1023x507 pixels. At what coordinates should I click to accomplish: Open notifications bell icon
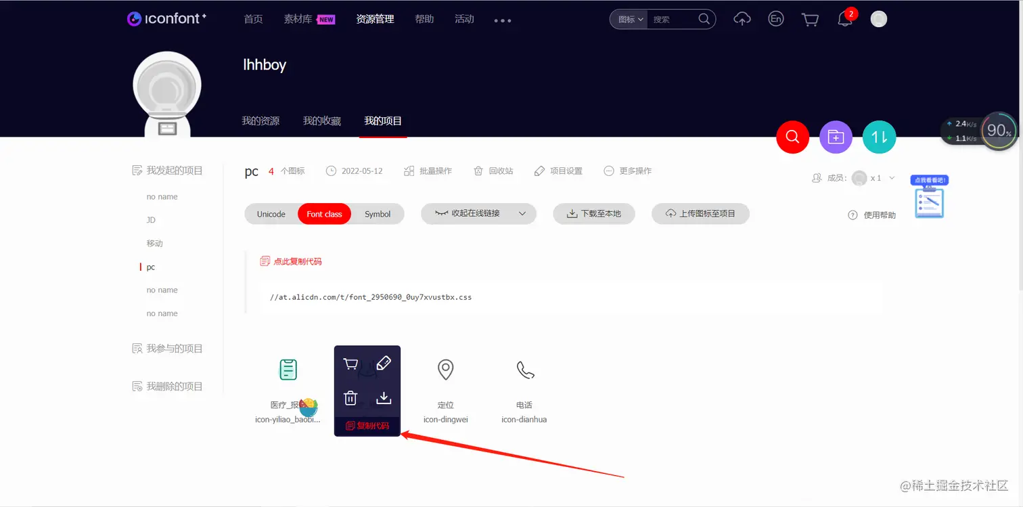click(x=844, y=20)
